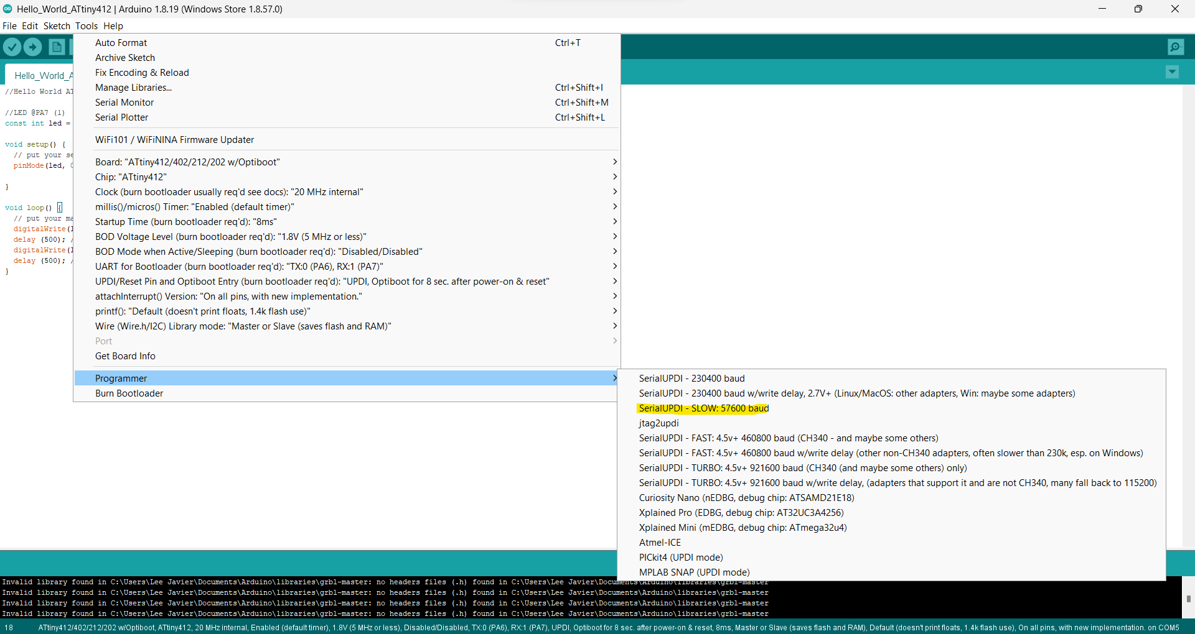1195x634 pixels.
Task: Expand UPDI/Reset Pin and Optiboot Entry submenu
Action: coord(347,282)
